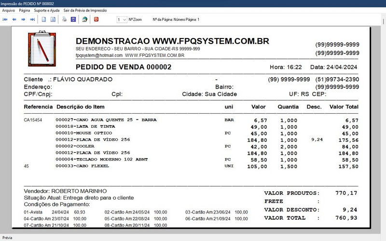Go to first page arrow icon

[x=5, y=20]
